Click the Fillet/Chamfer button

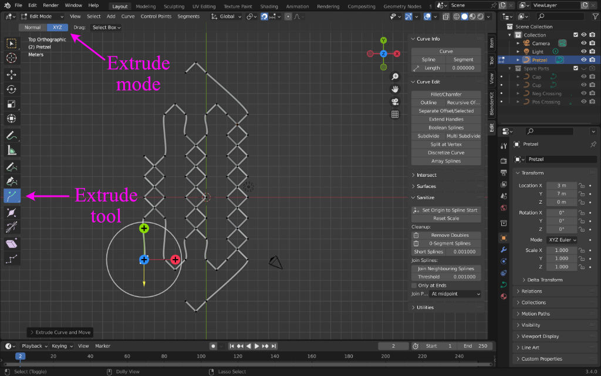pyautogui.click(x=446, y=94)
